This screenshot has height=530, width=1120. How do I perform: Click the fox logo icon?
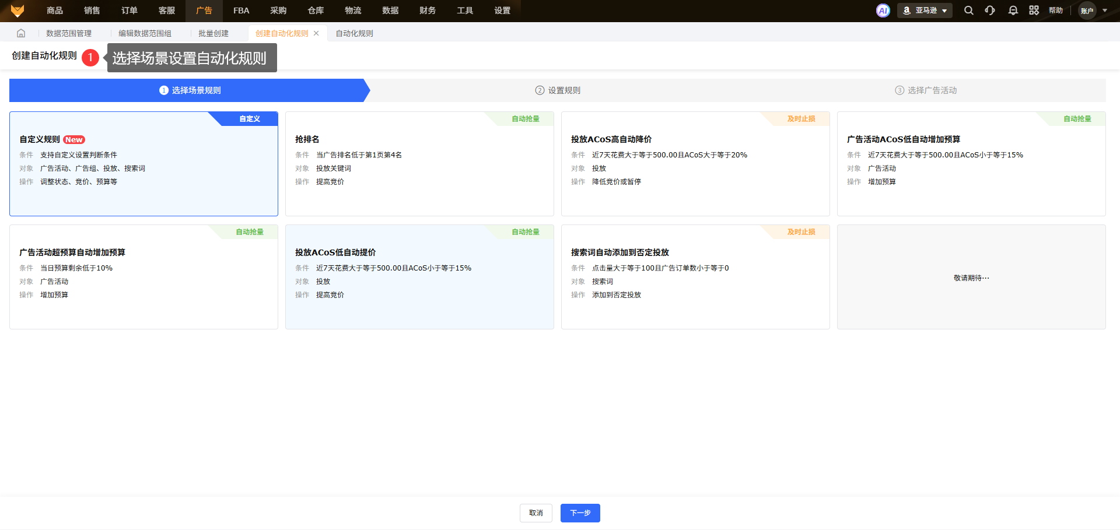[x=17, y=10]
